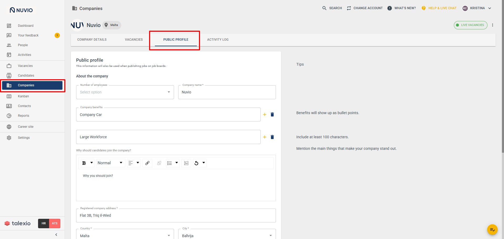This screenshot has width=504, height=239.
Task: Open the Vacancies tab
Action: coord(134,40)
